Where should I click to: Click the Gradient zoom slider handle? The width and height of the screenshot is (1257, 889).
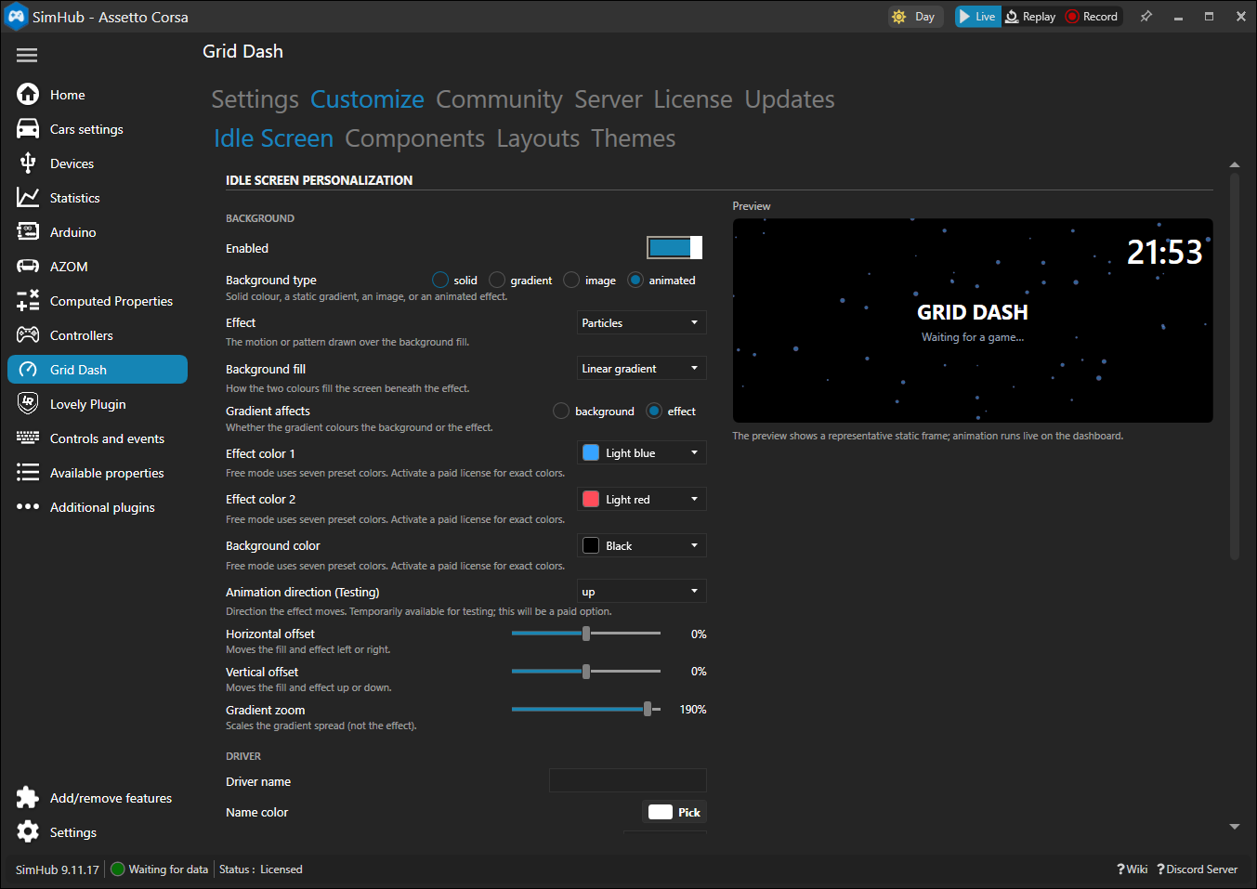point(648,709)
